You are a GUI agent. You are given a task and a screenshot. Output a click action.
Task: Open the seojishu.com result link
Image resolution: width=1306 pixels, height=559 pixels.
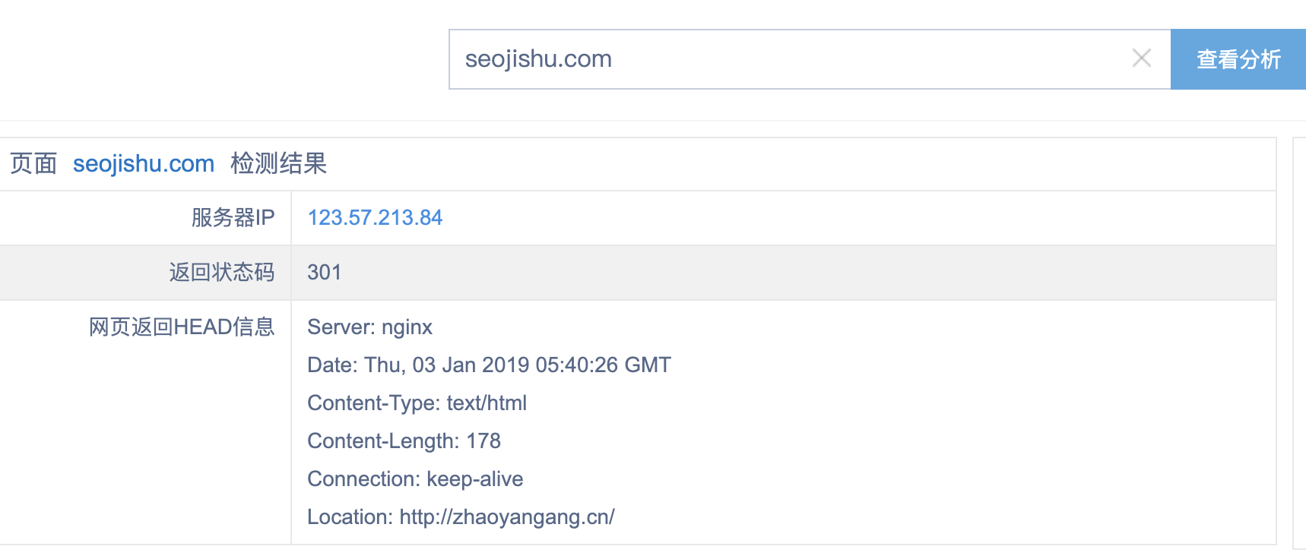click(x=144, y=163)
